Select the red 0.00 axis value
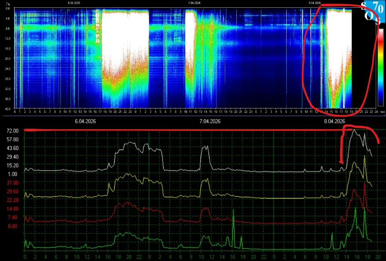 coord(12,226)
